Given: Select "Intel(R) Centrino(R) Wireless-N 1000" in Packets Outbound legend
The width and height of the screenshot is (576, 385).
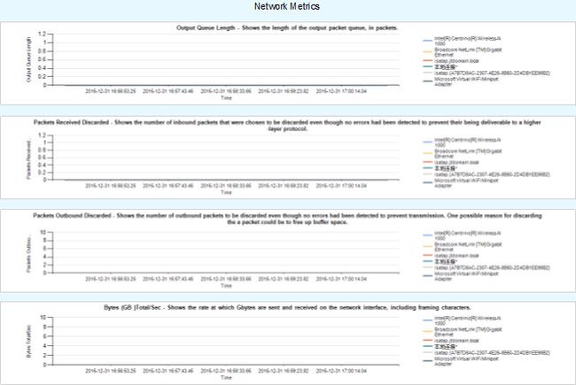Looking at the screenshot, I should (x=467, y=235).
